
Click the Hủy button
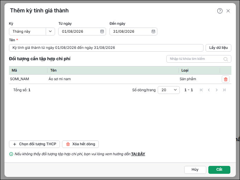[x=195, y=170]
